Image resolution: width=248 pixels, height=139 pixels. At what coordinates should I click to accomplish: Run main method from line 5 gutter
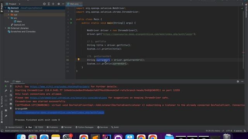click(71, 23)
